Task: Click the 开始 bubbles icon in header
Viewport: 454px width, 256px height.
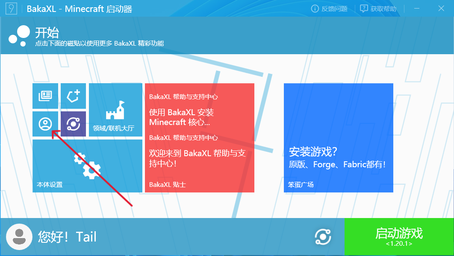Action: coord(19,36)
